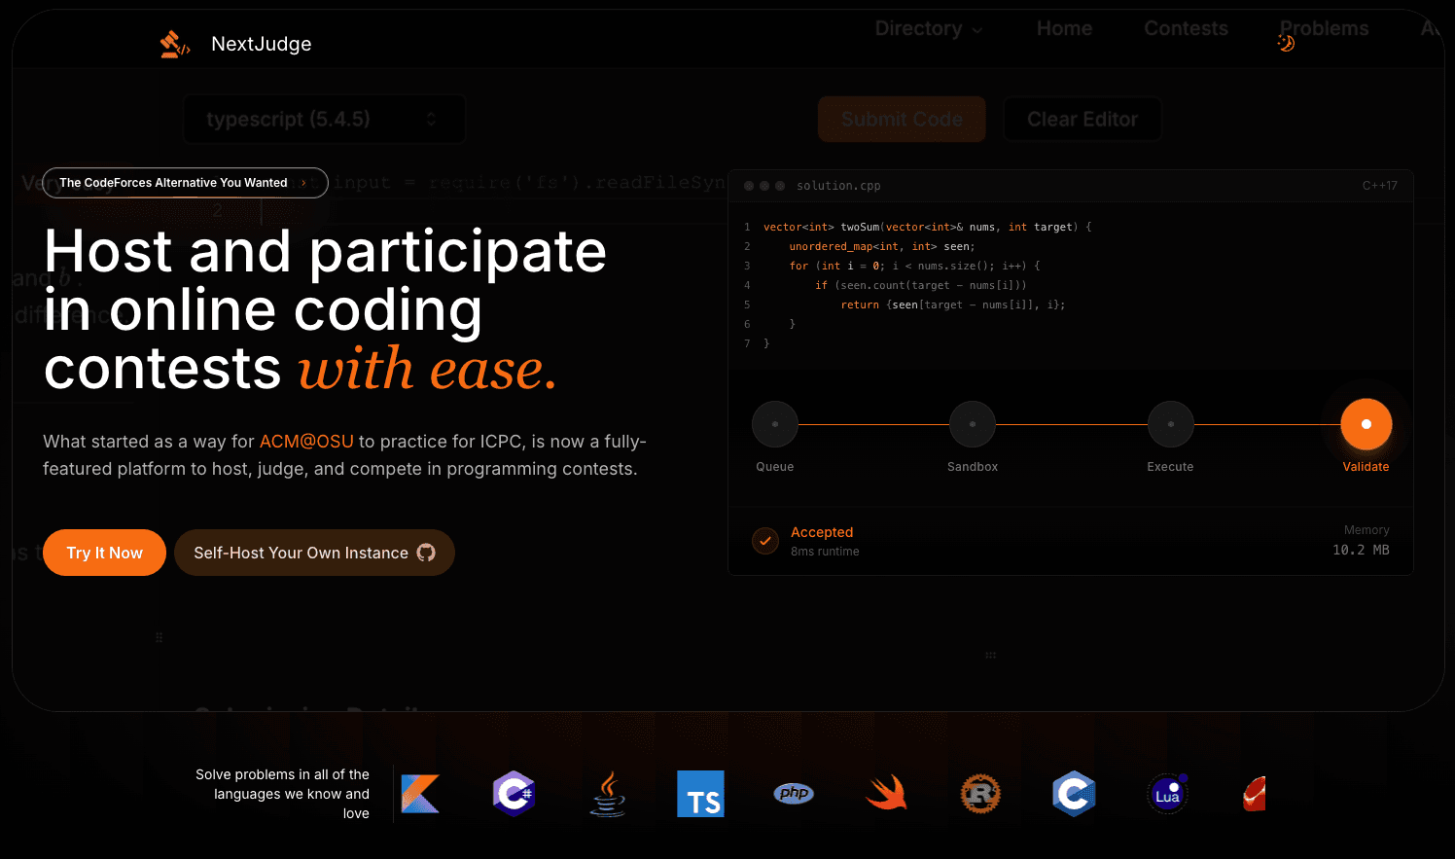Screen dimensions: 1455x859
Task: Click the Lua language icon
Action: 1167,794
